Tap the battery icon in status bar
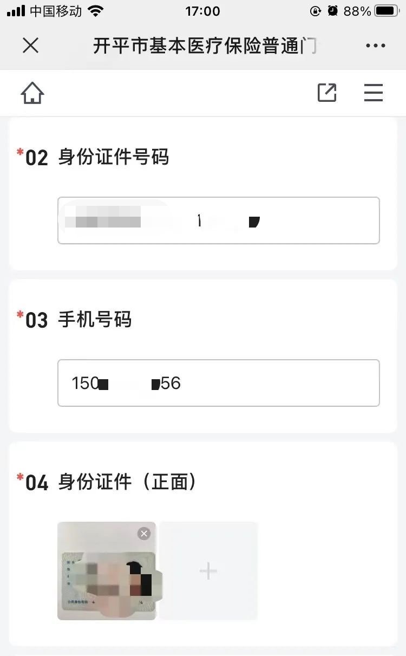The width and height of the screenshot is (406, 656). coord(387,11)
